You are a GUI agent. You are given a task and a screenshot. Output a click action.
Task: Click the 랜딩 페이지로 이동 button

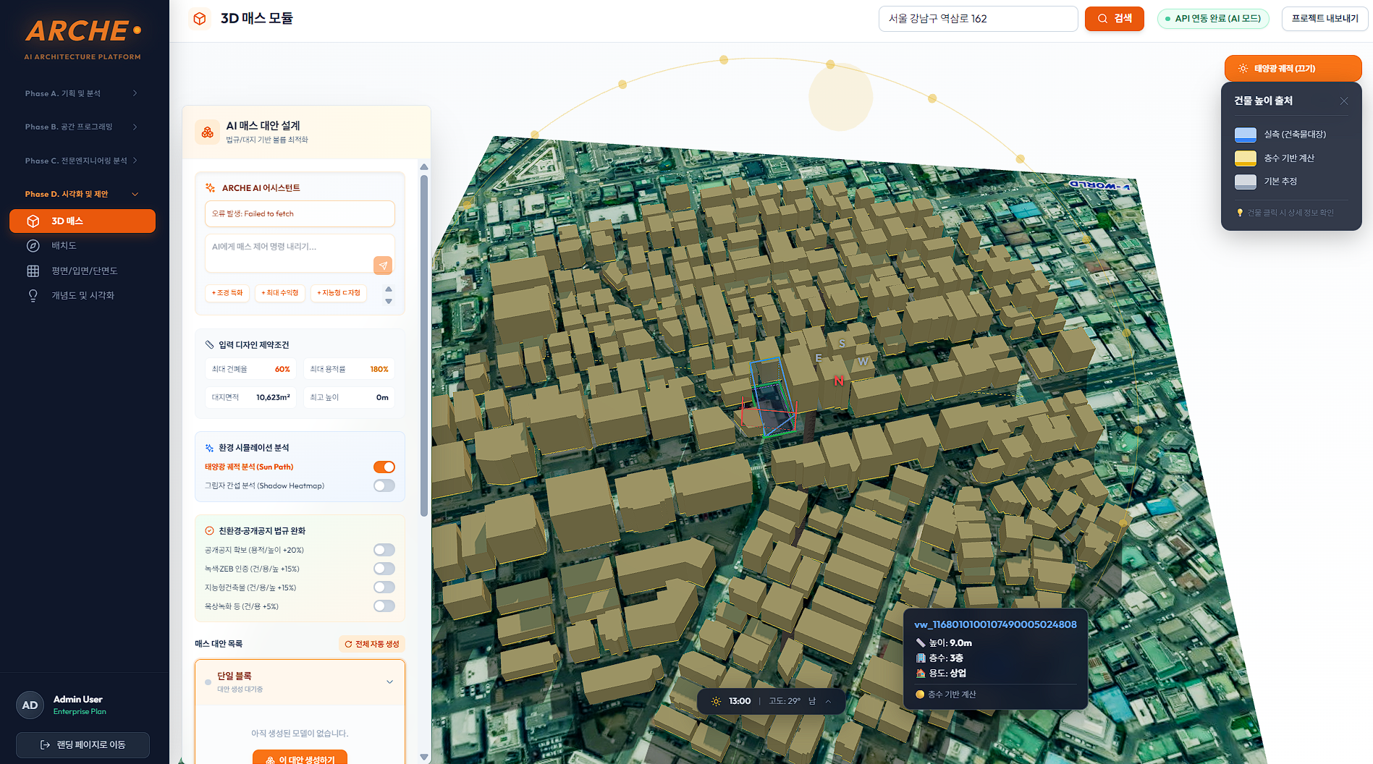83,745
